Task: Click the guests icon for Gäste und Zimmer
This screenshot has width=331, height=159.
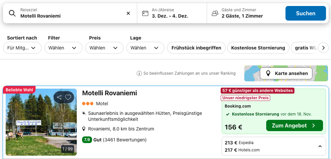Action: [x=215, y=13]
